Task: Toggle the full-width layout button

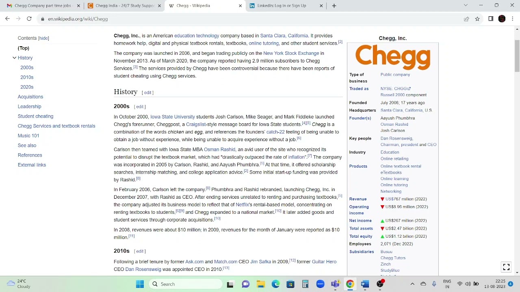Action: (506, 267)
